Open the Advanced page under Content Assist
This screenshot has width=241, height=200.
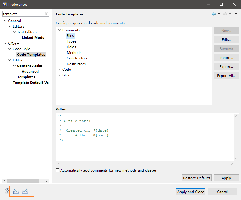point(30,72)
